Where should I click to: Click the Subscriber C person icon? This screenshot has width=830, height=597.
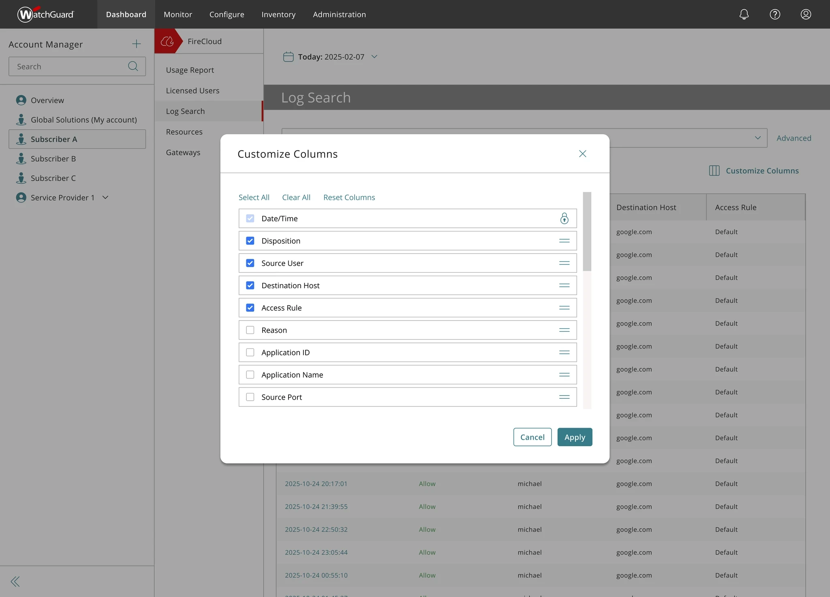pyautogui.click(x=21, y=178)
